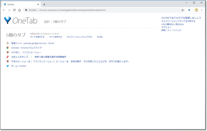207x131 pixels.
Task: Go to the browser home page button
Action: tap(20, 10)
